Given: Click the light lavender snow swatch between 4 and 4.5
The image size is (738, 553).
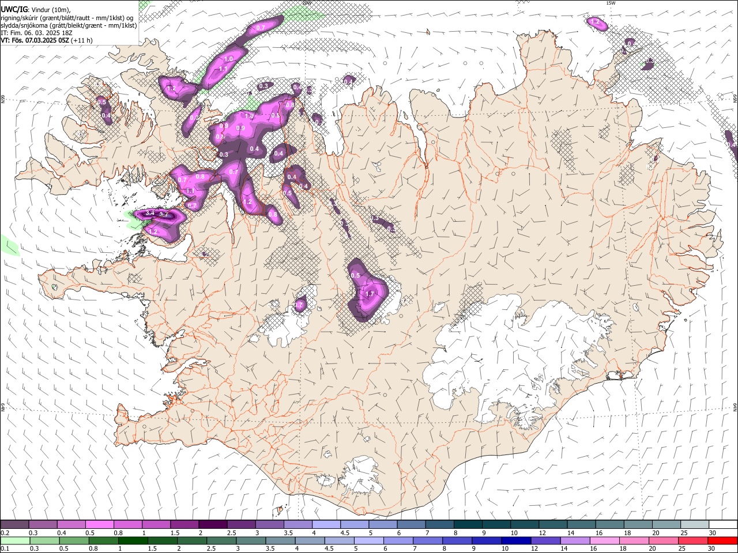Looking at the screenshot, I should point(326,524).
